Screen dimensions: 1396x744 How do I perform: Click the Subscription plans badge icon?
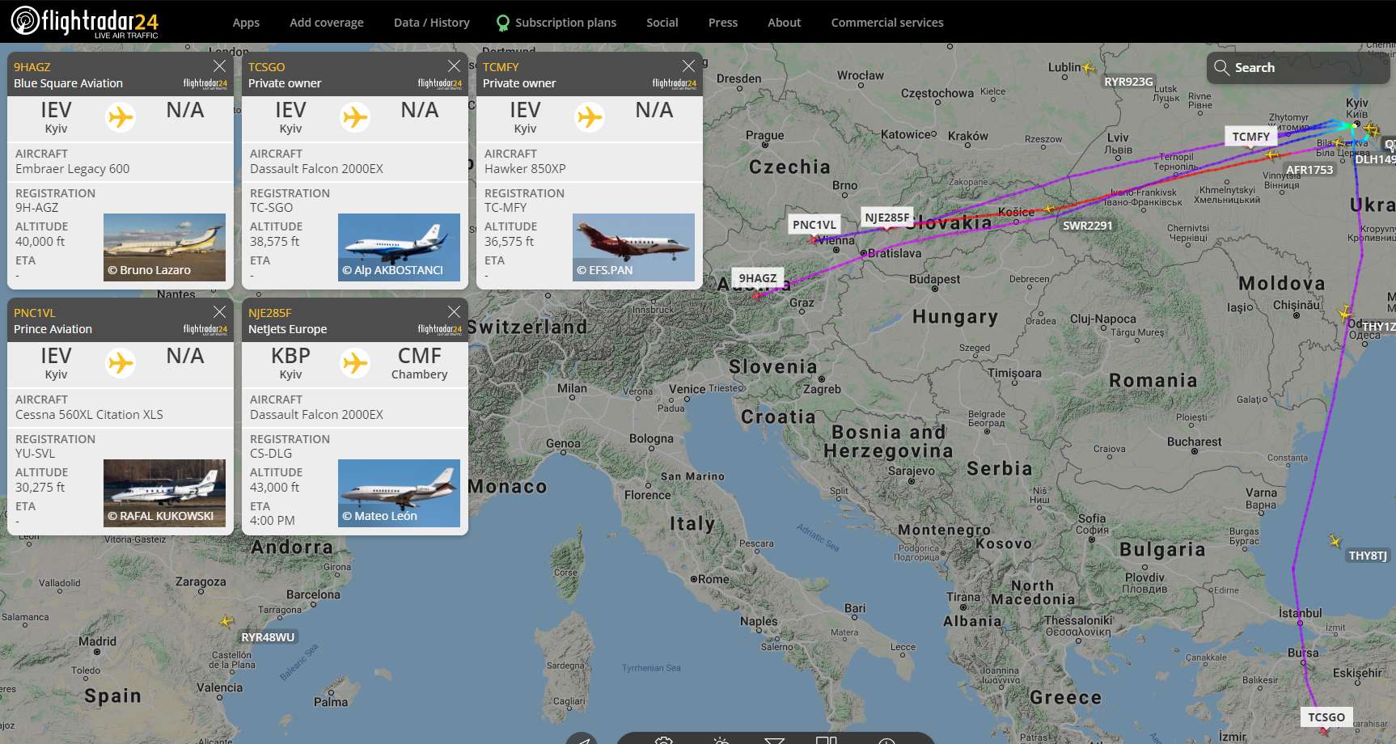coord(503,23)
